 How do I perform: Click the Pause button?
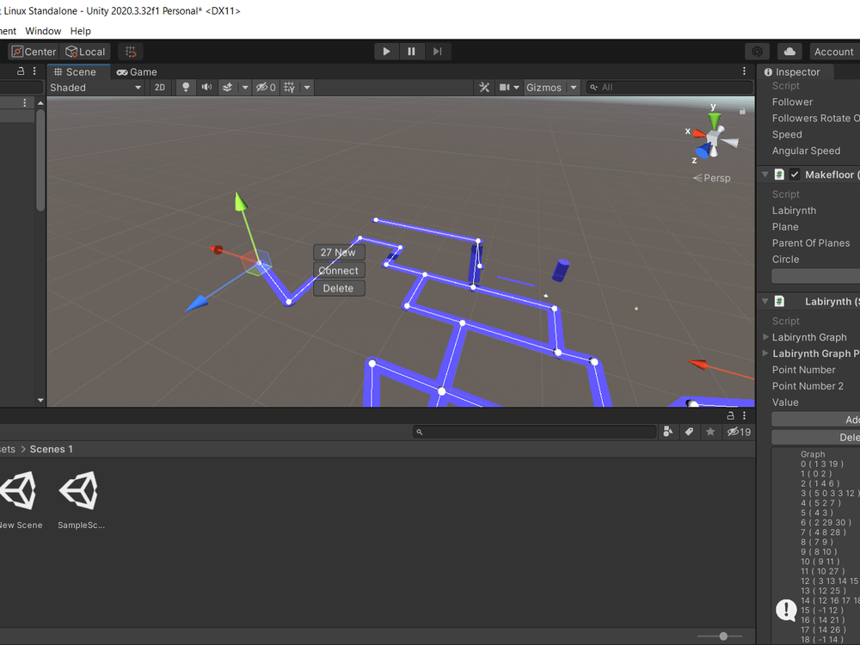pyautogui.click(x=411, y=51)
